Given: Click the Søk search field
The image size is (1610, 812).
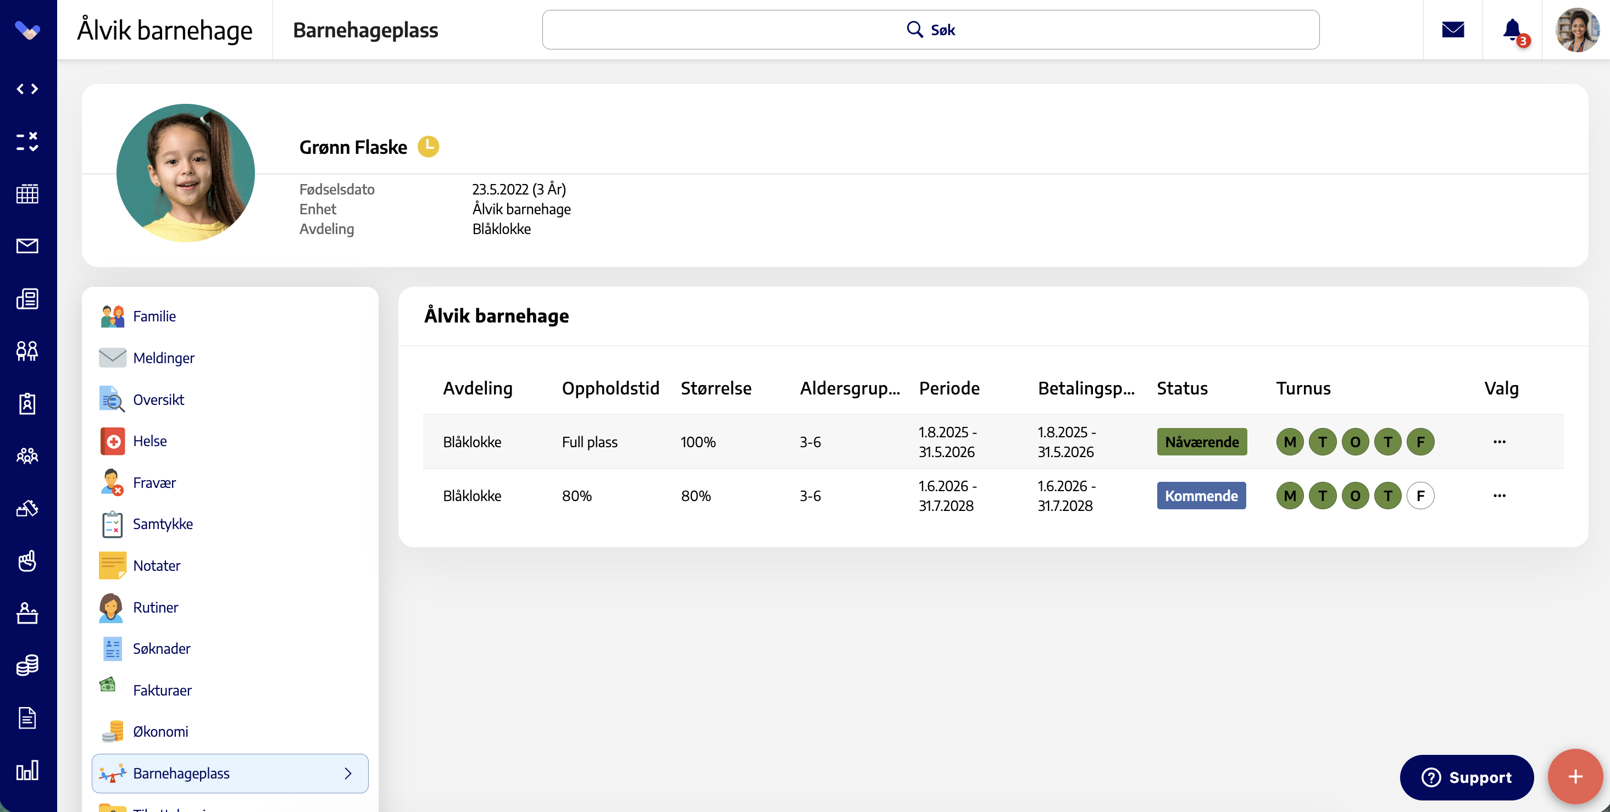Looking at the screenshot, I should [931, 29].
